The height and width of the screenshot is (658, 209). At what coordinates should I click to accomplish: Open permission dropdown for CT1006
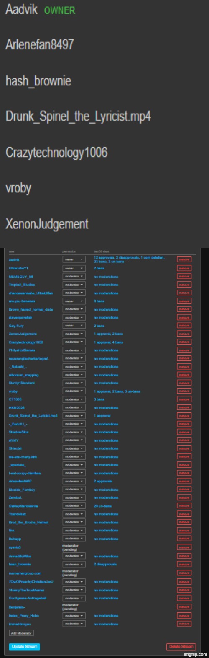tap(74, 399)
